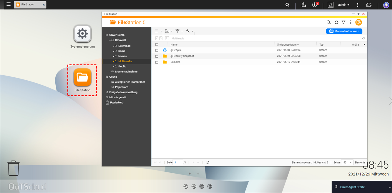This screenshot has width=392, height=193.
Task: Open the dashboard gauge icon
Action: 369,5
